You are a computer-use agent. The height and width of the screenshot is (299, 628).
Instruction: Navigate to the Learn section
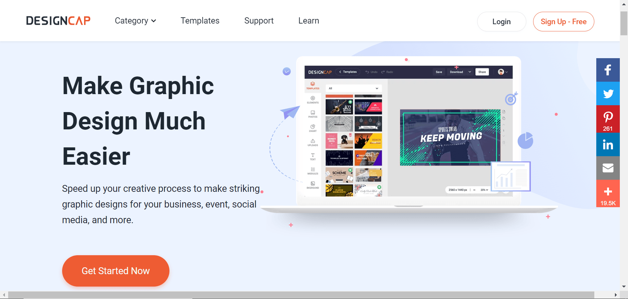tap(308, 21)
